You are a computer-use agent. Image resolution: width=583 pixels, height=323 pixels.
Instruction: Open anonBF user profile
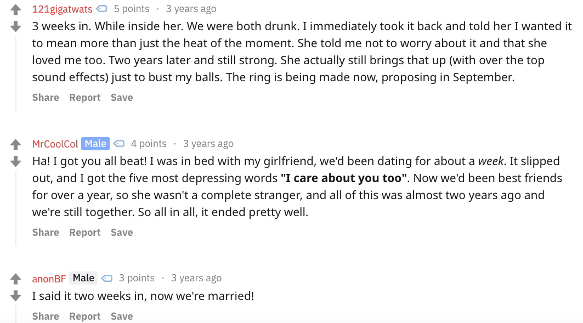pos(49,279)
